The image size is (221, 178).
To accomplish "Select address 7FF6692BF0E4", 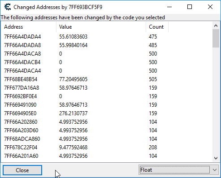I will point(21,96).
